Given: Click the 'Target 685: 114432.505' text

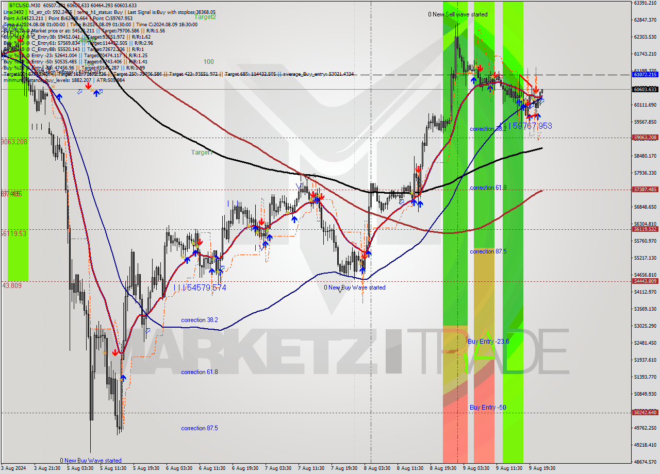Looking at the screenshot, I should tap(250, 74).
